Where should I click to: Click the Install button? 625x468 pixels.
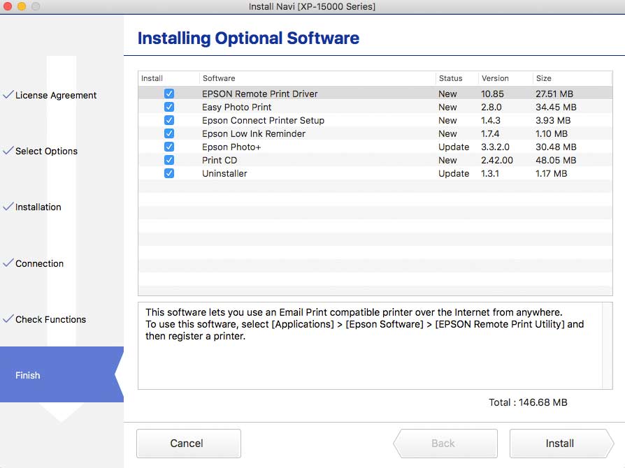point(561,444)
